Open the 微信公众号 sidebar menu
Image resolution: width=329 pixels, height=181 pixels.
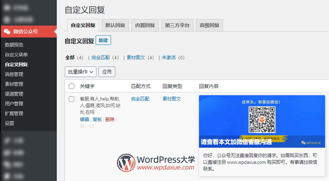pos(29,31)
